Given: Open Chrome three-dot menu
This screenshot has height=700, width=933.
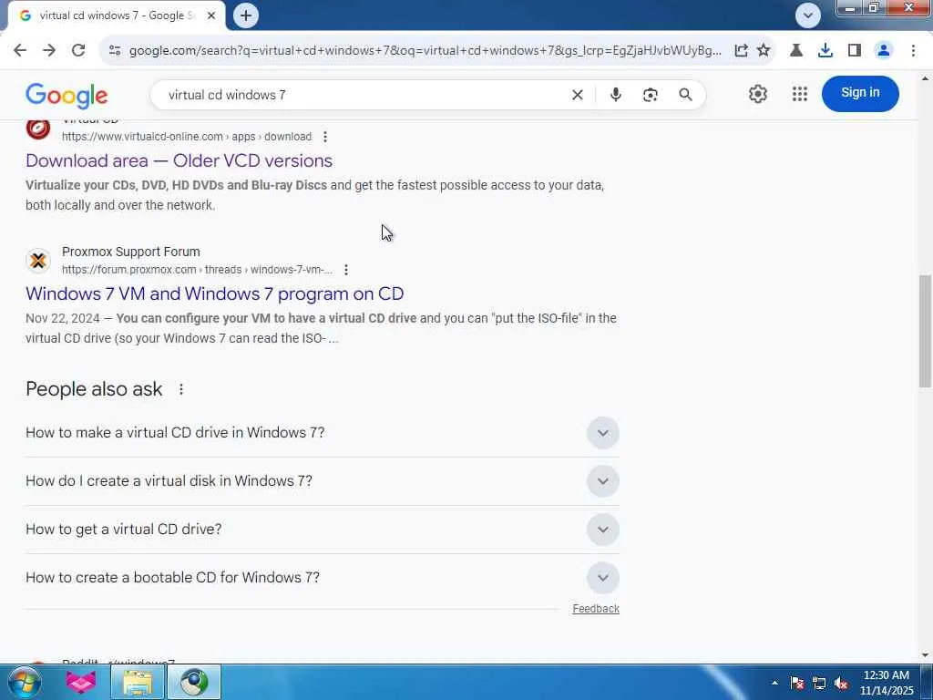Looking at the screenshot, I should [913, 51].
